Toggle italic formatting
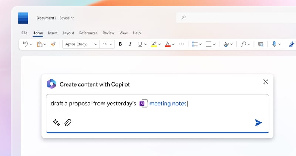The width and height of the screenshot is (296, 156). point(130,44)
